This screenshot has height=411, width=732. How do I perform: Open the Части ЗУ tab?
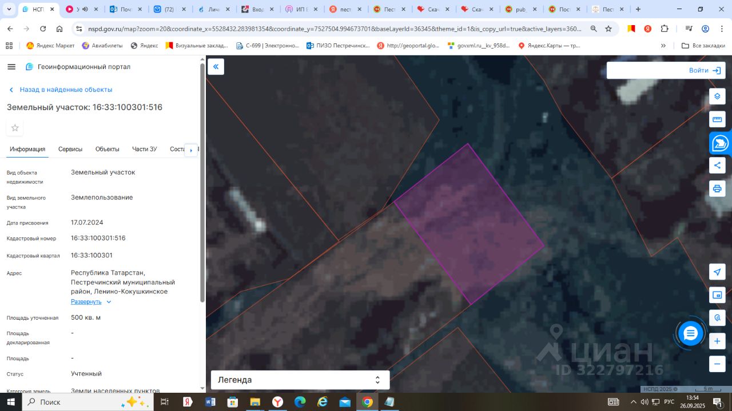tap(144, 149)
